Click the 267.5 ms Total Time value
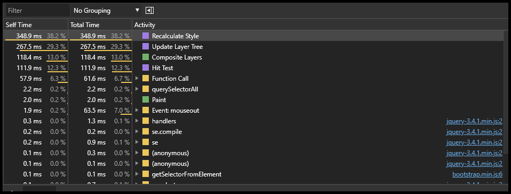 (93, 47)
